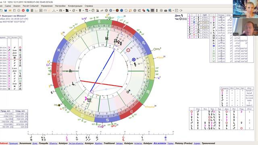Click the Аспекты link in status bar
The image size is (258, 145).
[x=138, y=143]
